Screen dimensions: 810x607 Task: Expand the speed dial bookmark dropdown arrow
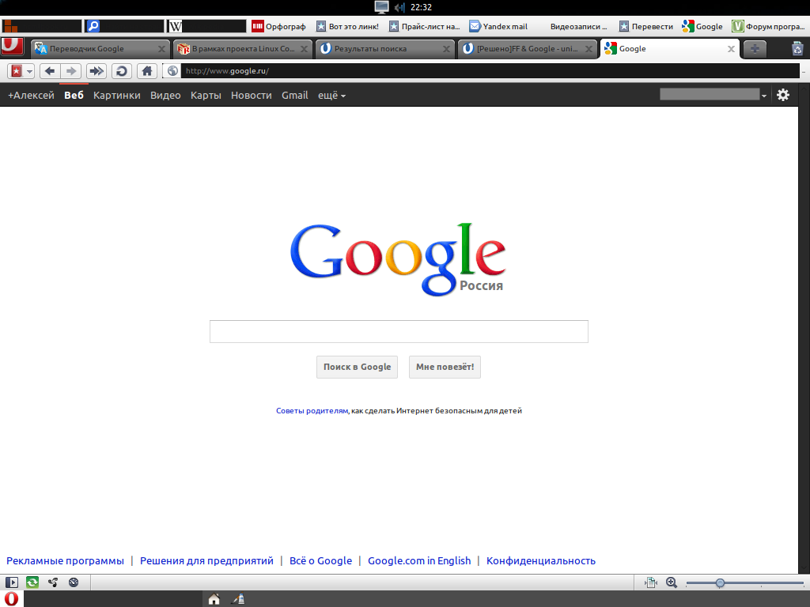(x=29, y=71)
